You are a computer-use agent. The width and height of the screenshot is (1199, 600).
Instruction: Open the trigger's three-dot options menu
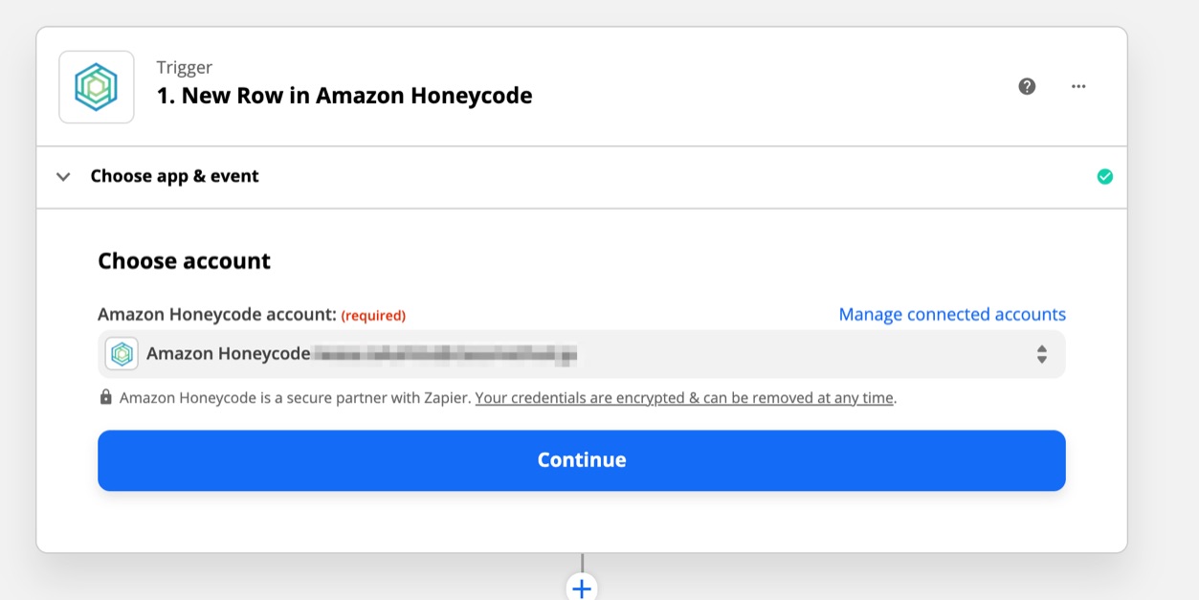[1078, 86]
